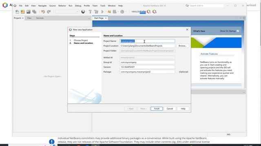
Task: Click the globe browser icon in toolbar
Action: click(x=83, y=12)
